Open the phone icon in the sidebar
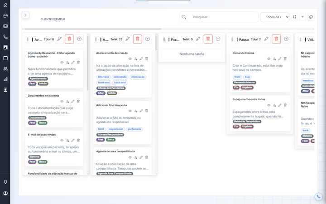 pos(5,37)
